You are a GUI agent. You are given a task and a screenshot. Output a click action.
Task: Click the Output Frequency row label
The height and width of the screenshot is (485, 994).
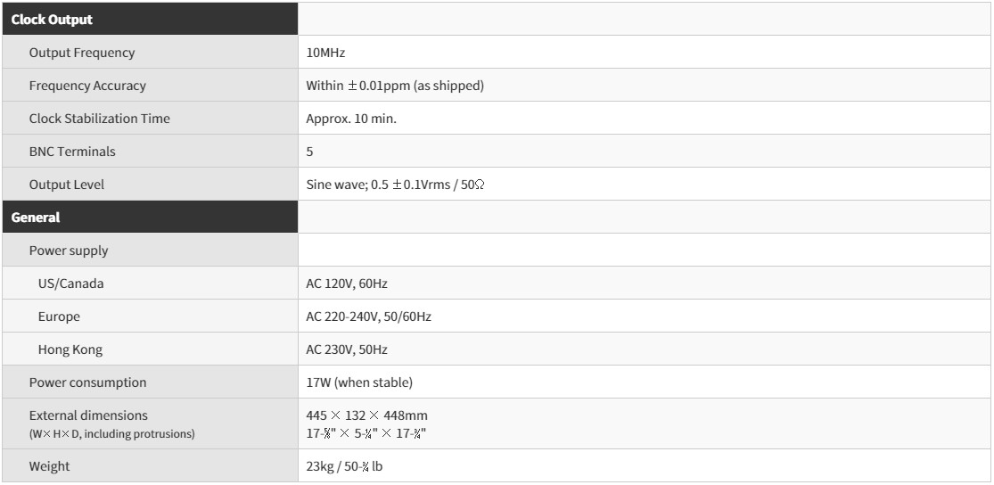tap(82, 53)
